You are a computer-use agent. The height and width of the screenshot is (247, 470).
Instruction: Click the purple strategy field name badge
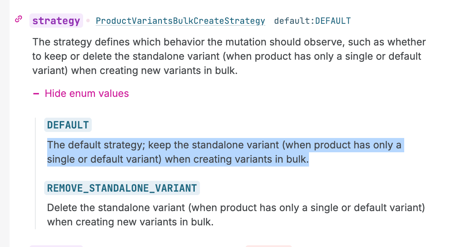coord(56,21)
